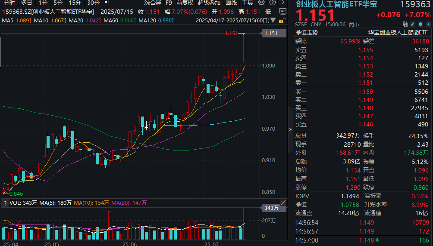The image size is (433, 246).
Task: Expand the date range dropdown arrow
Action: (273, 20)
